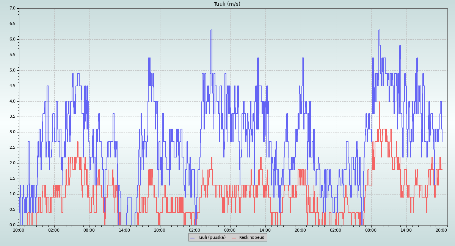Click the 6.5 y-axis tick label
Screen dimensions: 455x246
click(12, 24)
